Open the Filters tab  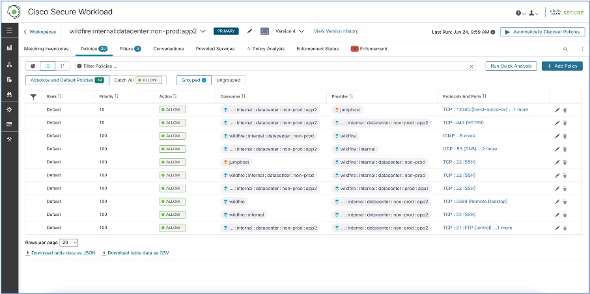pos(130,49)
